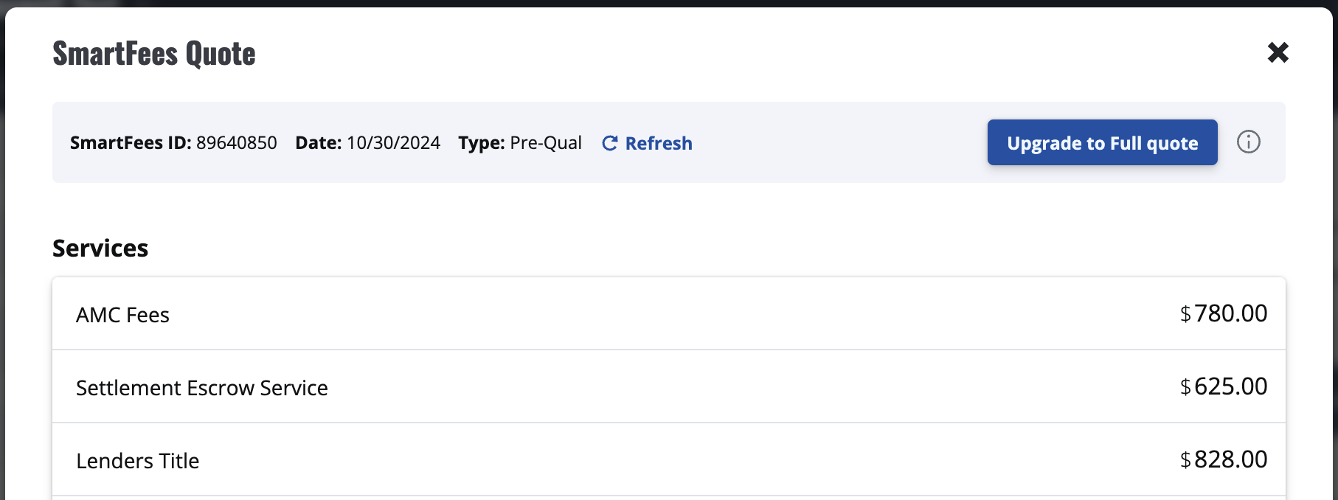Click the ID number 89640850
1338x500 pixels.
[237, 142]
